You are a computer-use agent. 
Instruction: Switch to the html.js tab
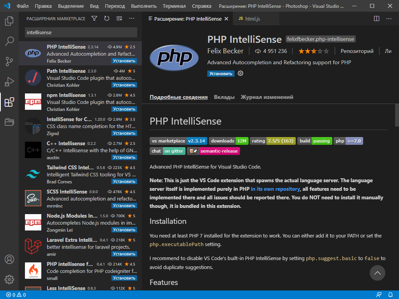256,18
